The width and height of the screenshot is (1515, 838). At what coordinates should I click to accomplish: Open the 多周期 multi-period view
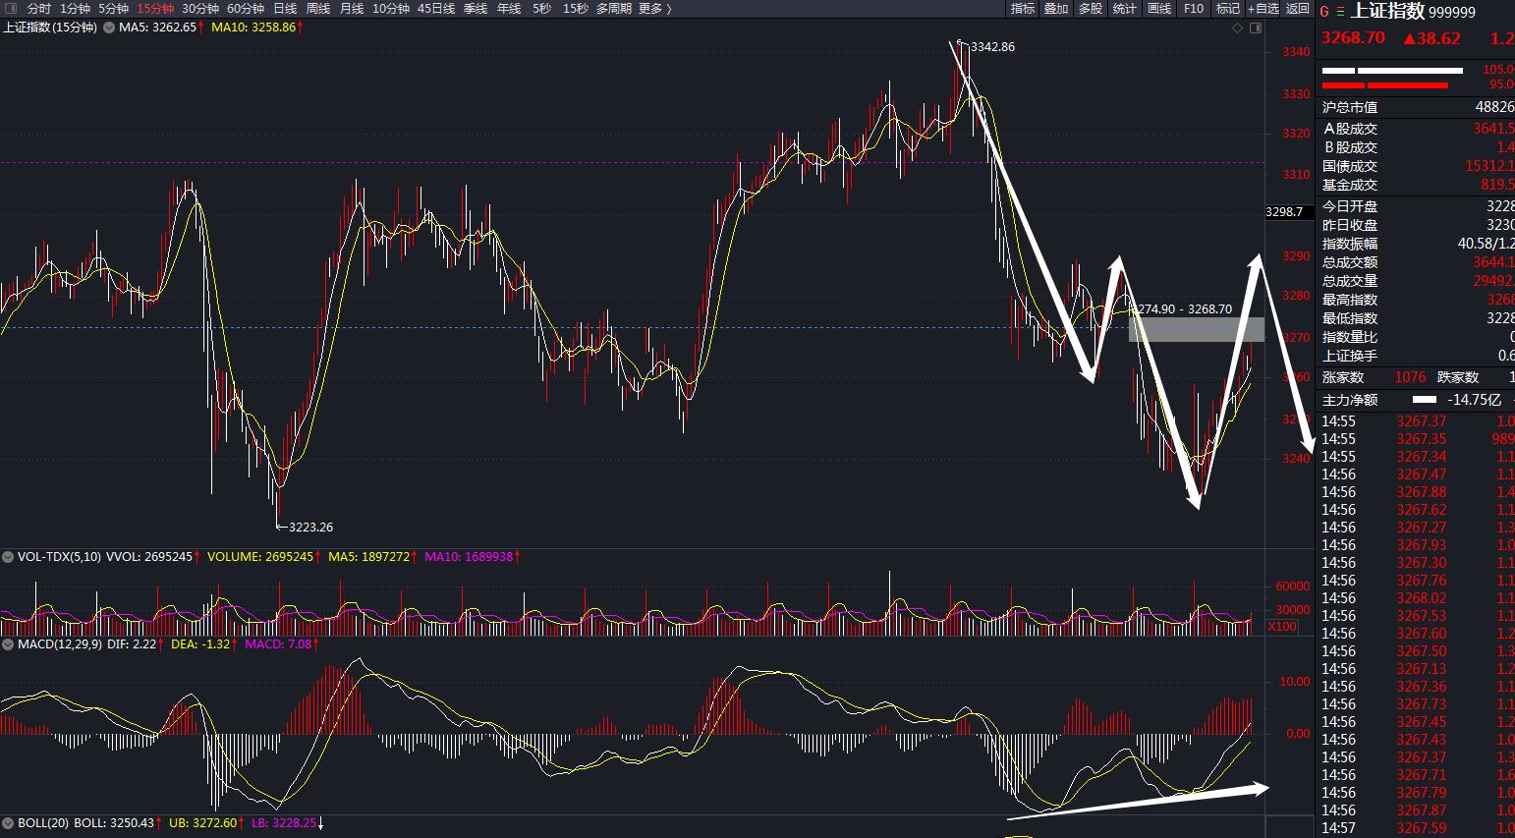[x=614, y=8]
